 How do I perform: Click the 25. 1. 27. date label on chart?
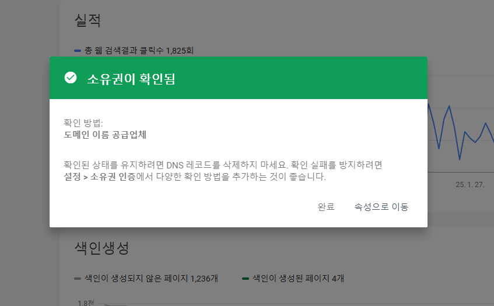[x=470, y=185]
